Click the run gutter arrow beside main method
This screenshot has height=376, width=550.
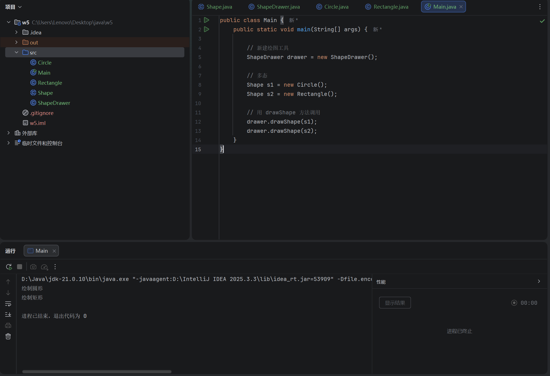pyautogui.click(x=206, y=29)
